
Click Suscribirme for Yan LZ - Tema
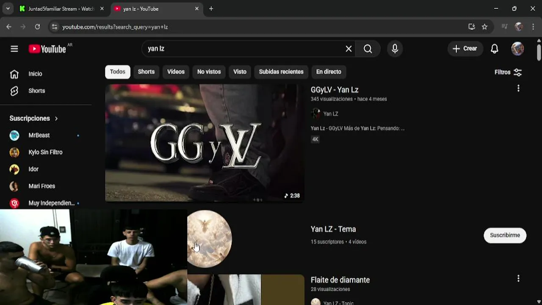505,235
